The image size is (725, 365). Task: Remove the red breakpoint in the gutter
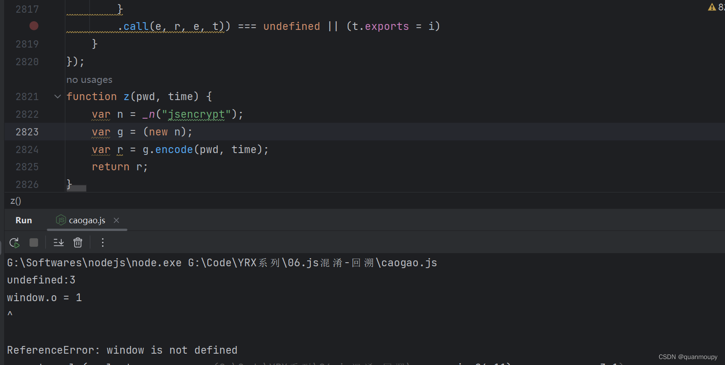pyautogui.click(x=34, y=26)
